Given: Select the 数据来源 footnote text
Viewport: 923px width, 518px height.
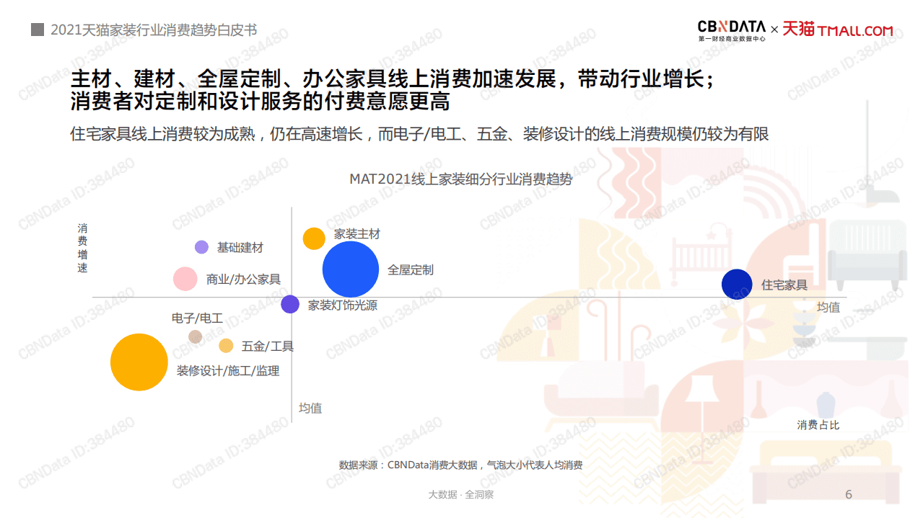Looking at the screenshot, I should [462, 465].
